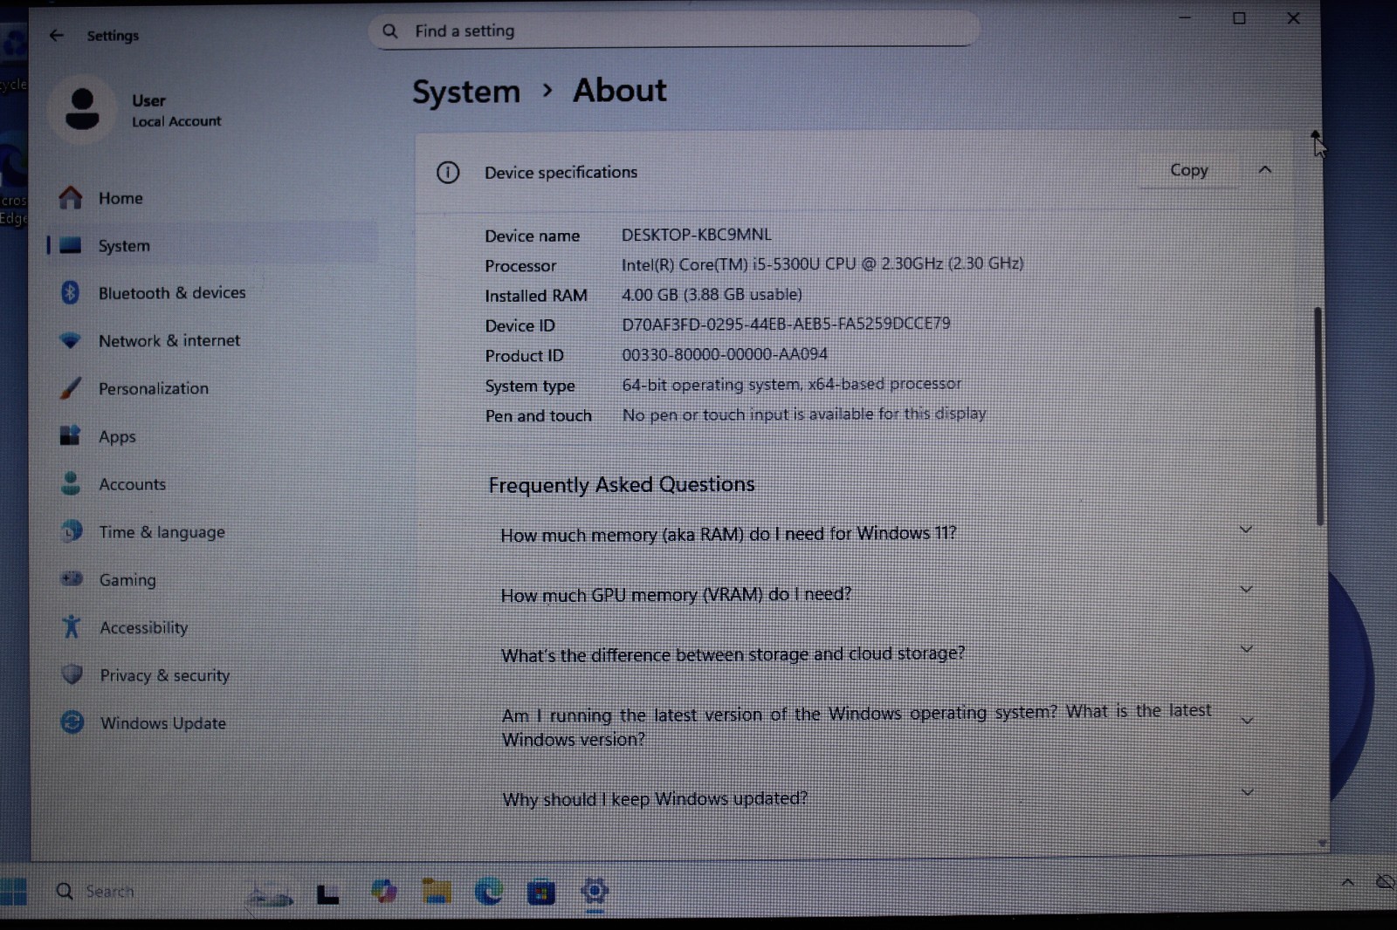Copy the device specifications
Image resolution: width=1397 pixels, height=930 pixels.
[1188, 170]
